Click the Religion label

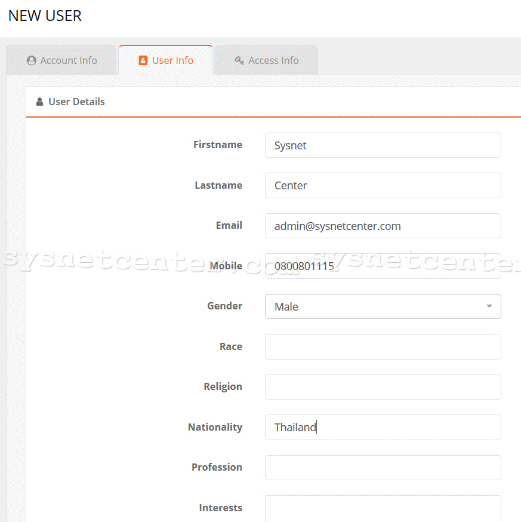223,387
